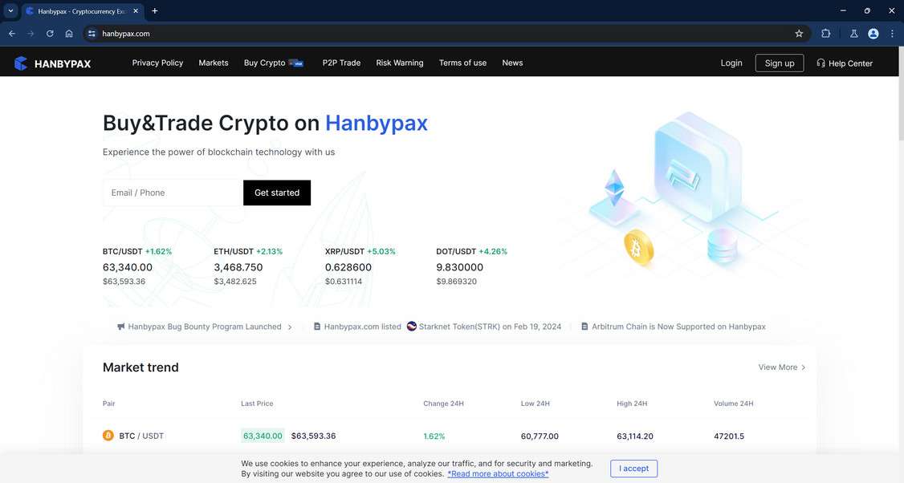Screen dimensions: 904x483
Task: Open the tab search dropdown arrow
Action: tap(10, 11)
